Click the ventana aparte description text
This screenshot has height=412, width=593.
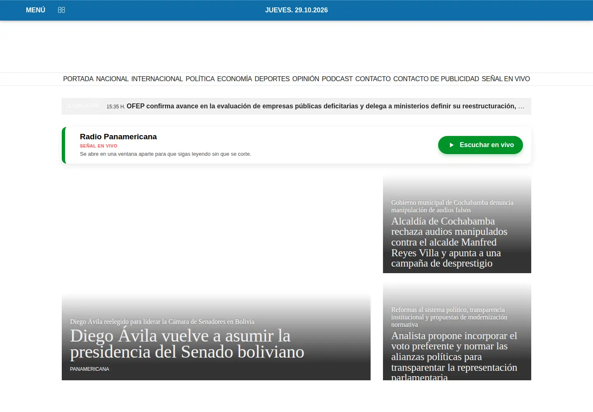(x=166, y=154)
